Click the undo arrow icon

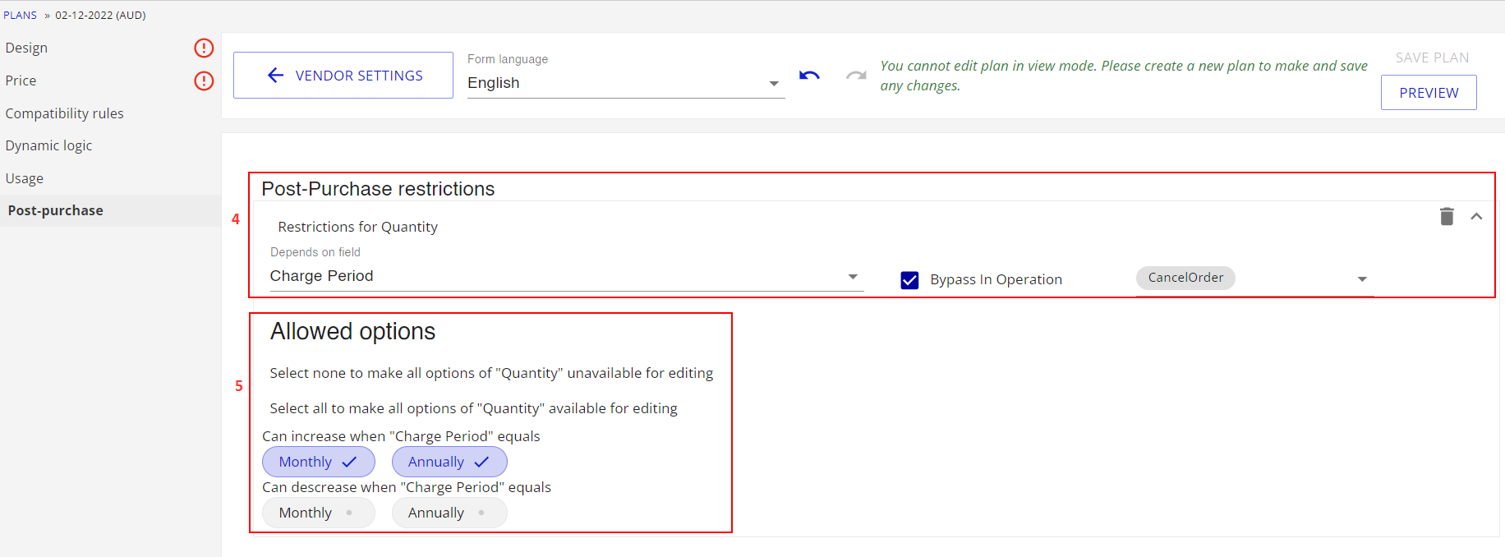click(x=809, y=76)
